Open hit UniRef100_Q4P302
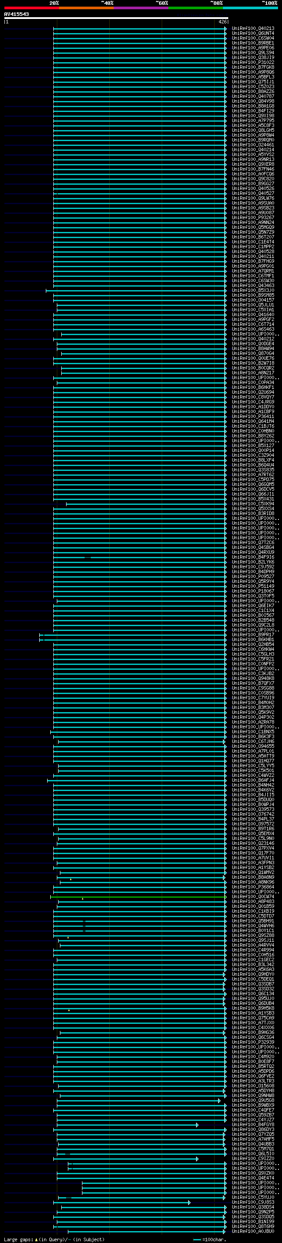This screenshot has height=1243, width=282. tap(252, 717)
